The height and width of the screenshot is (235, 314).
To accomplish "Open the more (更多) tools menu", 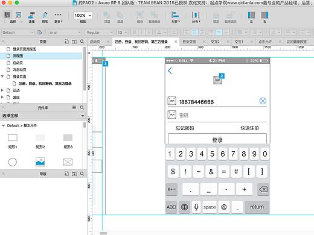I will (x=58, y=17).
